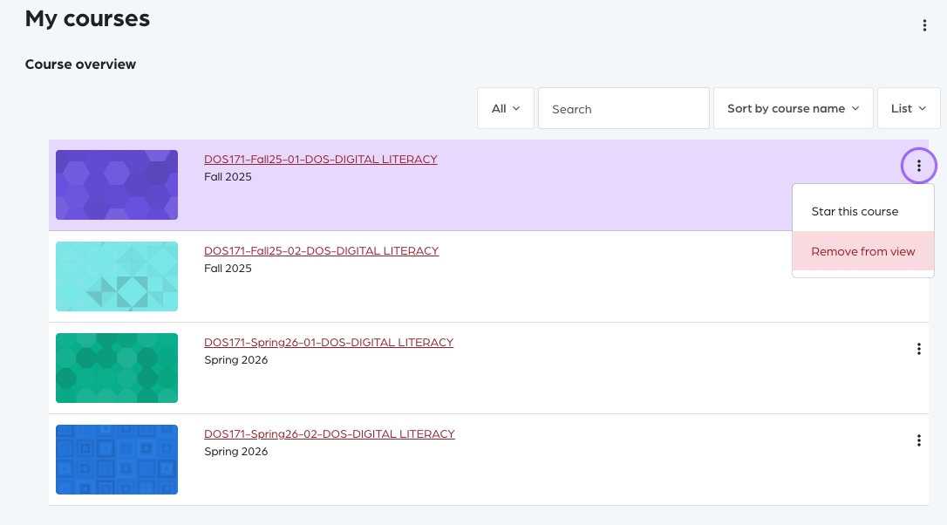Open DOS171-Spring26-02-DOS-DIGITAL LITERACY course link
The height and width of the screenshot is (525, 947).
(329, 433)
